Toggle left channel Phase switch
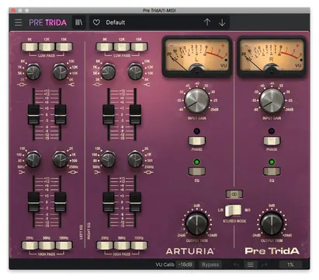The width and height of the screenshot is (319, 280). (x=196, y=141)
